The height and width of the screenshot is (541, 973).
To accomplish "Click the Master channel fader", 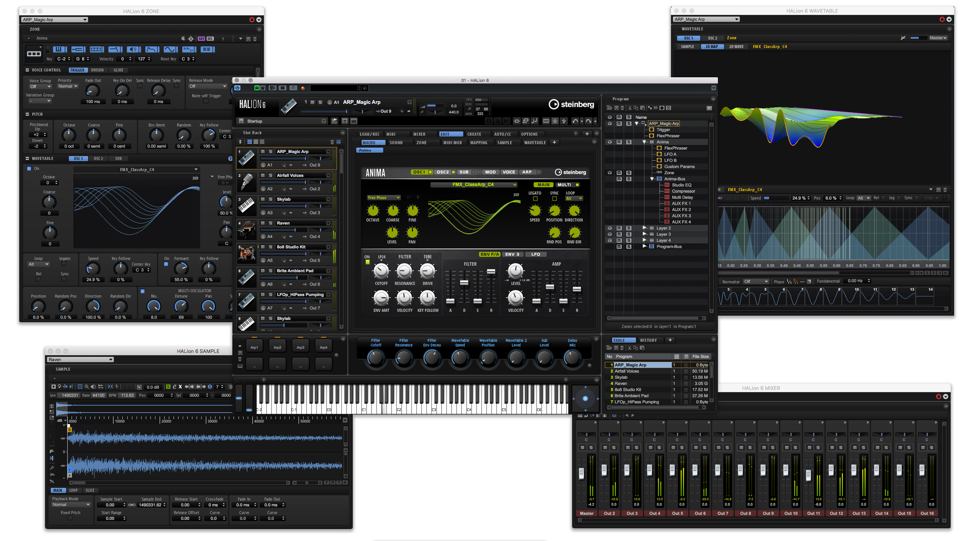I will pos(581,473).
